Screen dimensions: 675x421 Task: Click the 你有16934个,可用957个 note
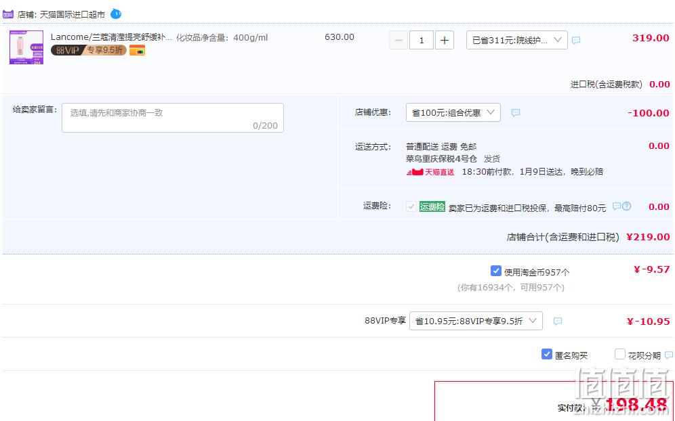[x=510, y=287]
